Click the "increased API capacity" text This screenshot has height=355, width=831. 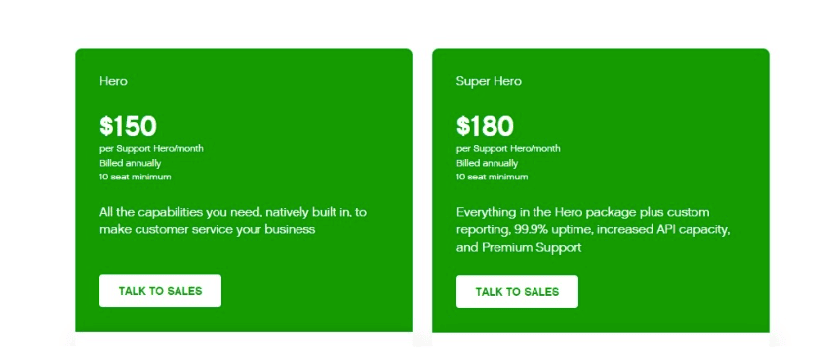(x=655, y=230)
